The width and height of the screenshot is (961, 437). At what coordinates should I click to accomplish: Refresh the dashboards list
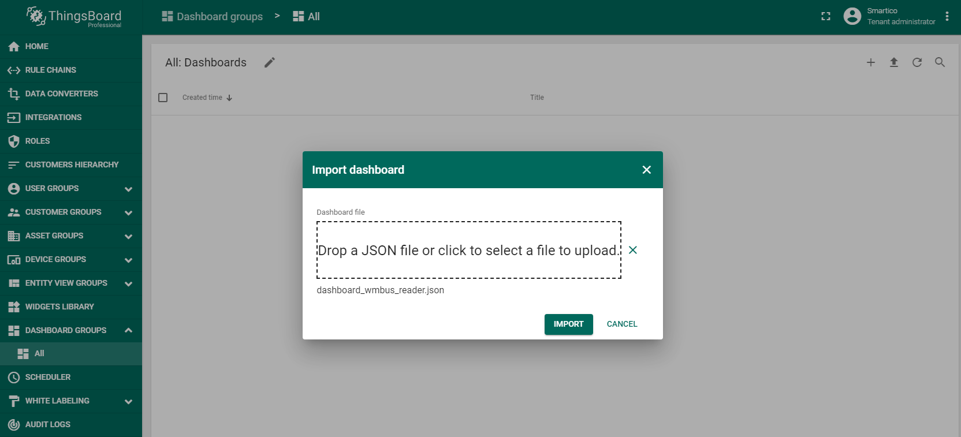click(x=917, y=62)
